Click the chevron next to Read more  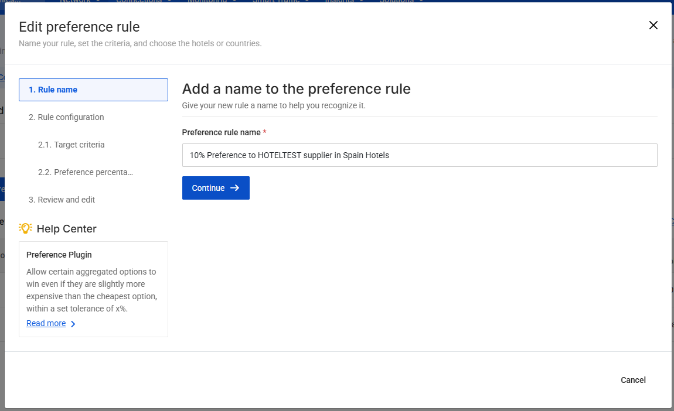pos(72,323)
